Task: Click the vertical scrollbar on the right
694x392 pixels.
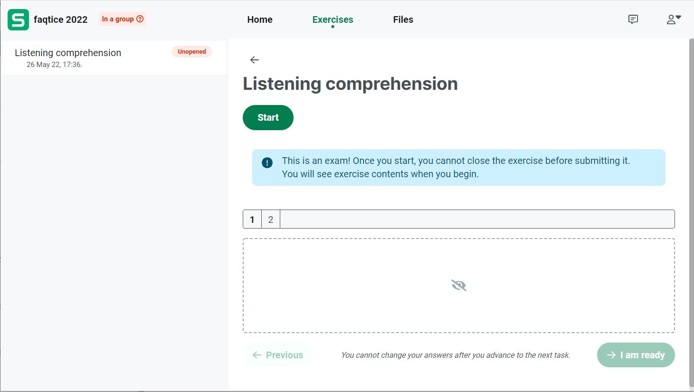Action: tap(691, 214)
